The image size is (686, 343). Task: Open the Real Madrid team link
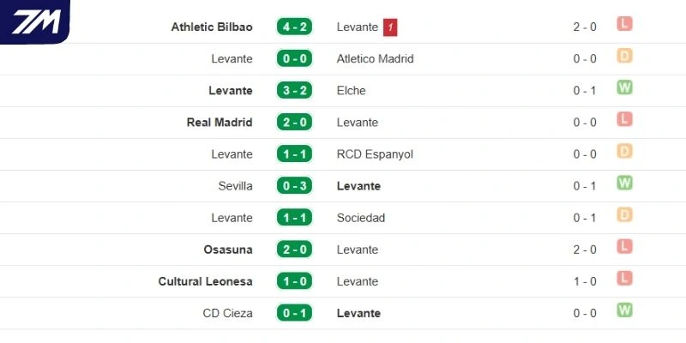[x=220, y=123]
